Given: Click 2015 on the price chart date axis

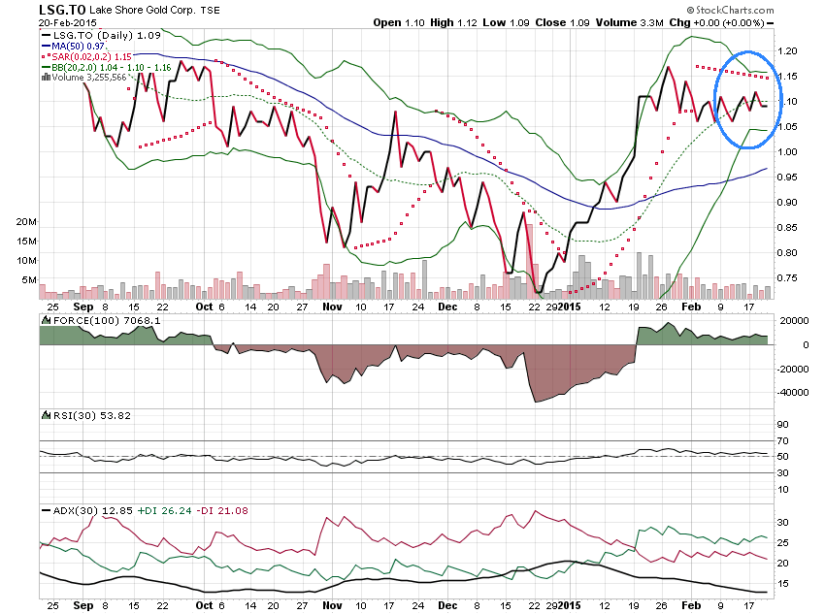Looking at the screenshot, I should [x=569, y=307].
